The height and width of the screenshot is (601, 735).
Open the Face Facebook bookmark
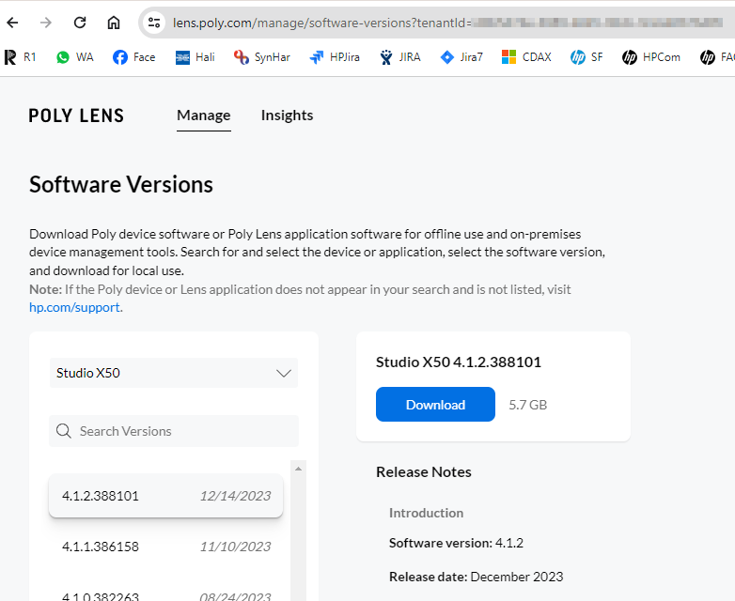(x=133, y=57)
